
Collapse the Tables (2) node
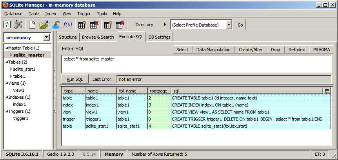point(7,62)
